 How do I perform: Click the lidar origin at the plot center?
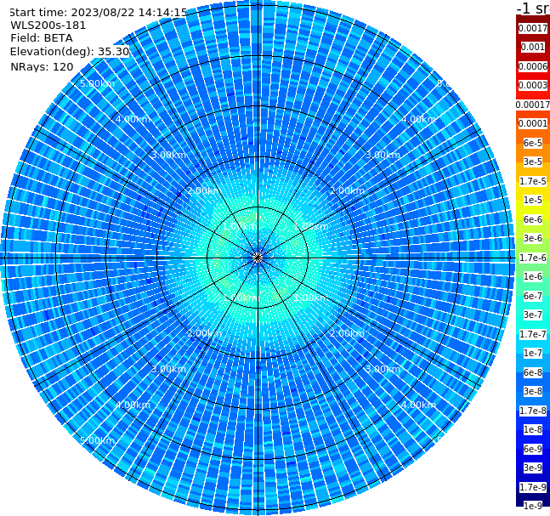coord(258,258)
